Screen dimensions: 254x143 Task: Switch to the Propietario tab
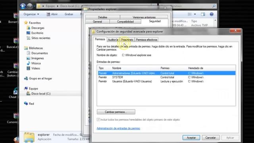[127, 40]
